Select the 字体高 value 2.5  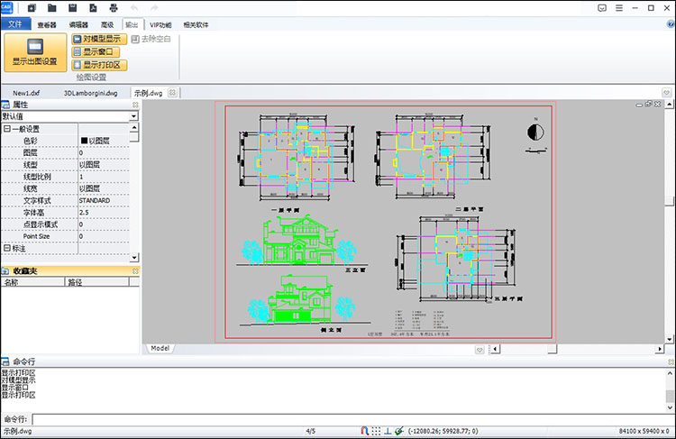pos(104,213)
